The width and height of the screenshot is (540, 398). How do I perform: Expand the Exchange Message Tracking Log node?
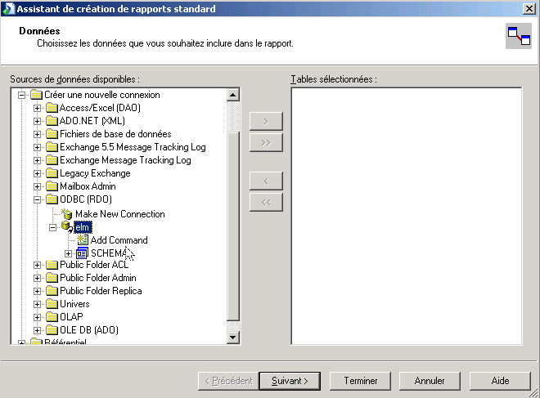pos(37,160)
